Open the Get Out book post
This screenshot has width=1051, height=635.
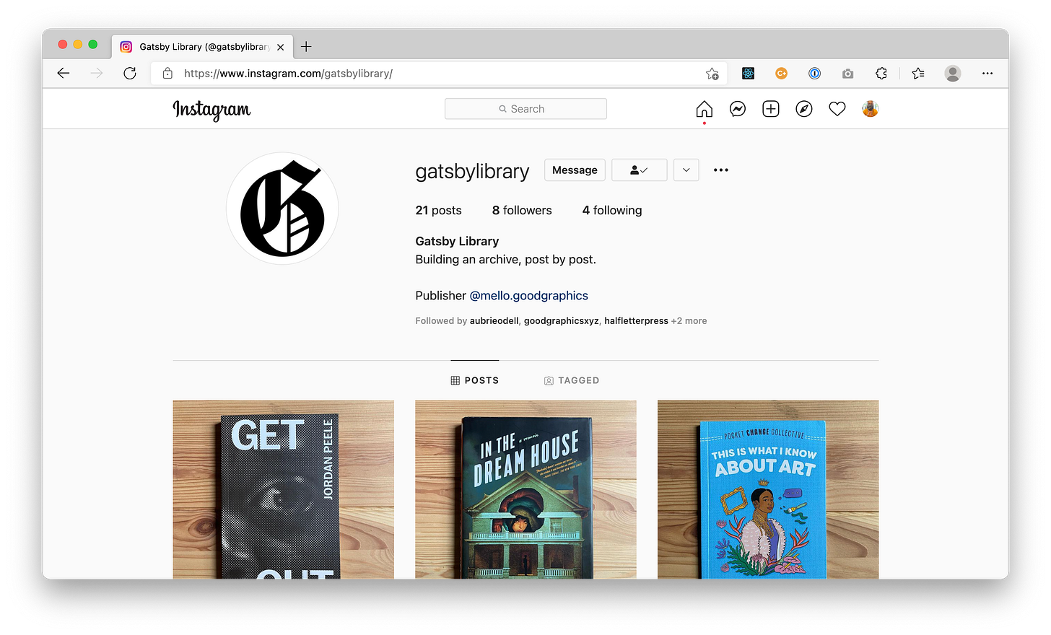pos(283,489)
